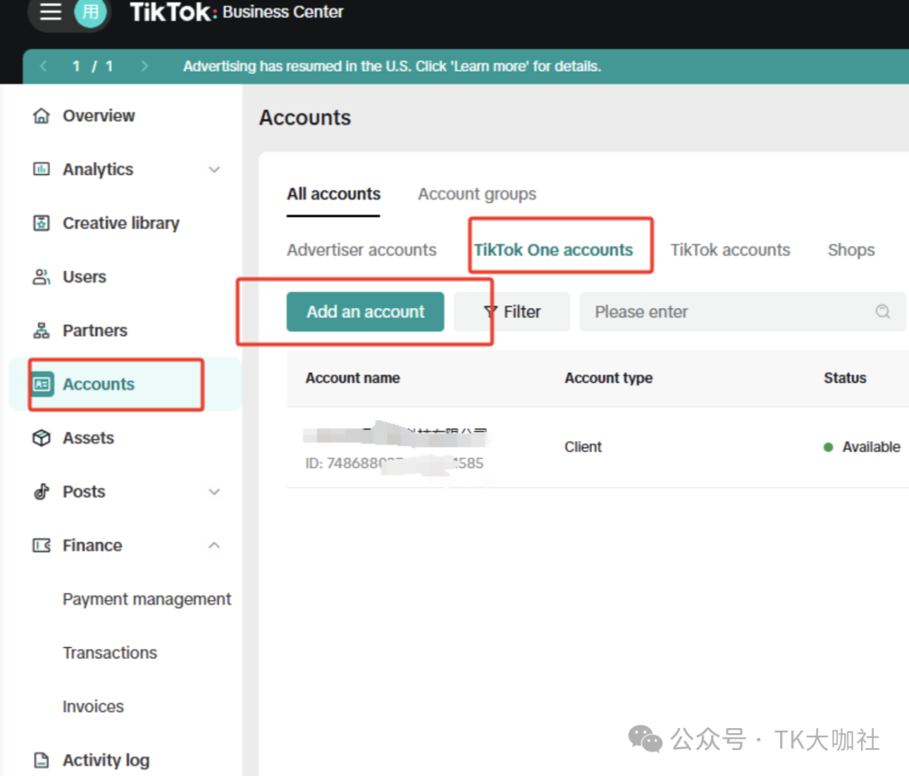Select the TikTok One accounts tab
The image size is (909, 776).
click(x=553, y=250)
